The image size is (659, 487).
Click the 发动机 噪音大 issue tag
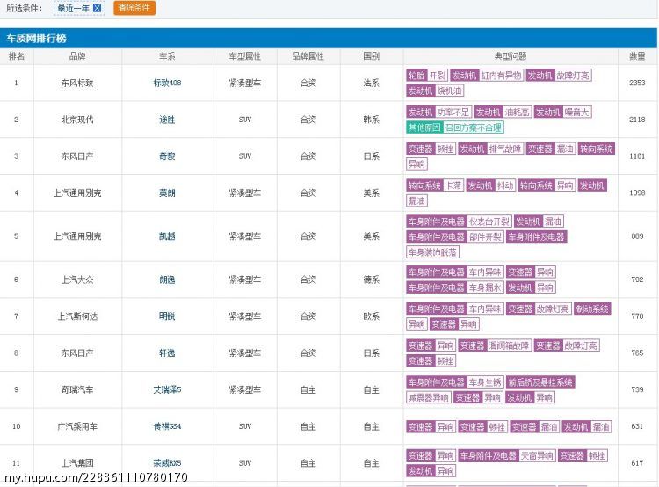click(x=562, y=112)
